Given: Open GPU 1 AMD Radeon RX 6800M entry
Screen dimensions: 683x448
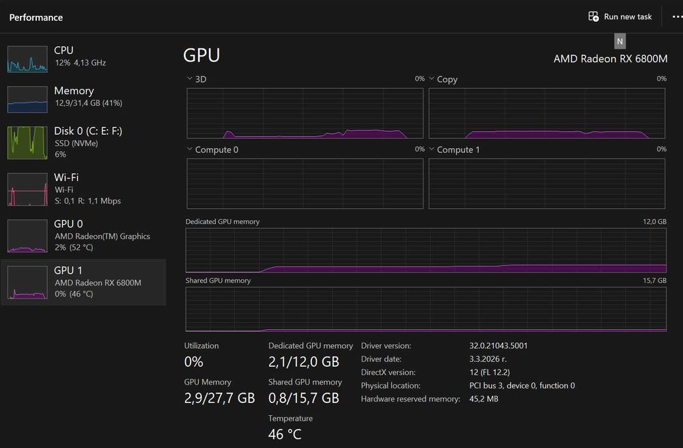Looking at the screenshot, I should [x=83, y=283].
